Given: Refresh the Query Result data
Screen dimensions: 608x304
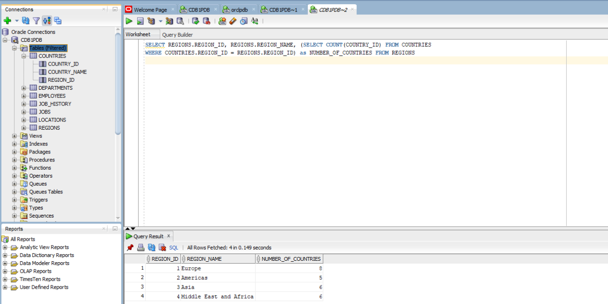Looking at the screenshot, I should [152, 247].
